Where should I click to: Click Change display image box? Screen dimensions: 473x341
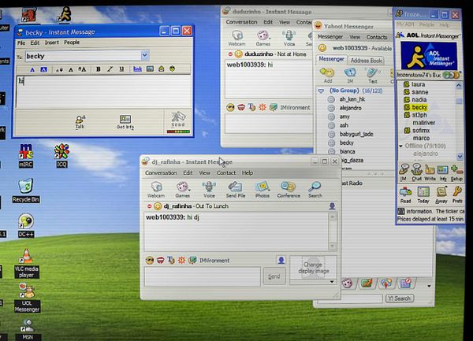(x=313, y=268)
